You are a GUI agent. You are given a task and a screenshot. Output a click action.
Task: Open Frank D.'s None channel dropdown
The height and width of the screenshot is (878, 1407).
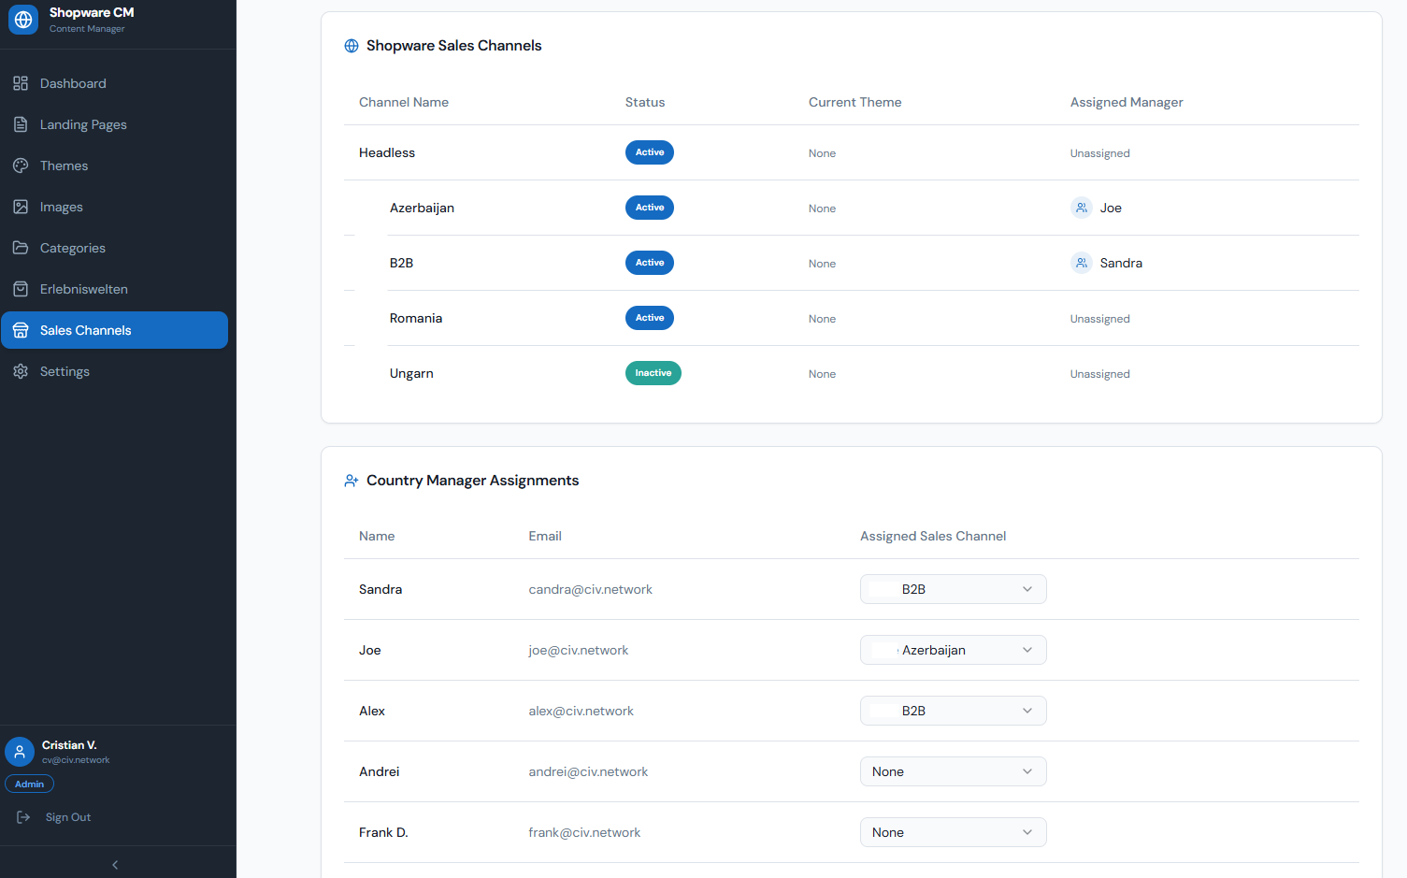tap(953, 832)
